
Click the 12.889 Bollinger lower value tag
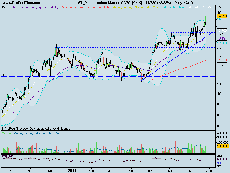pos(222,43)
